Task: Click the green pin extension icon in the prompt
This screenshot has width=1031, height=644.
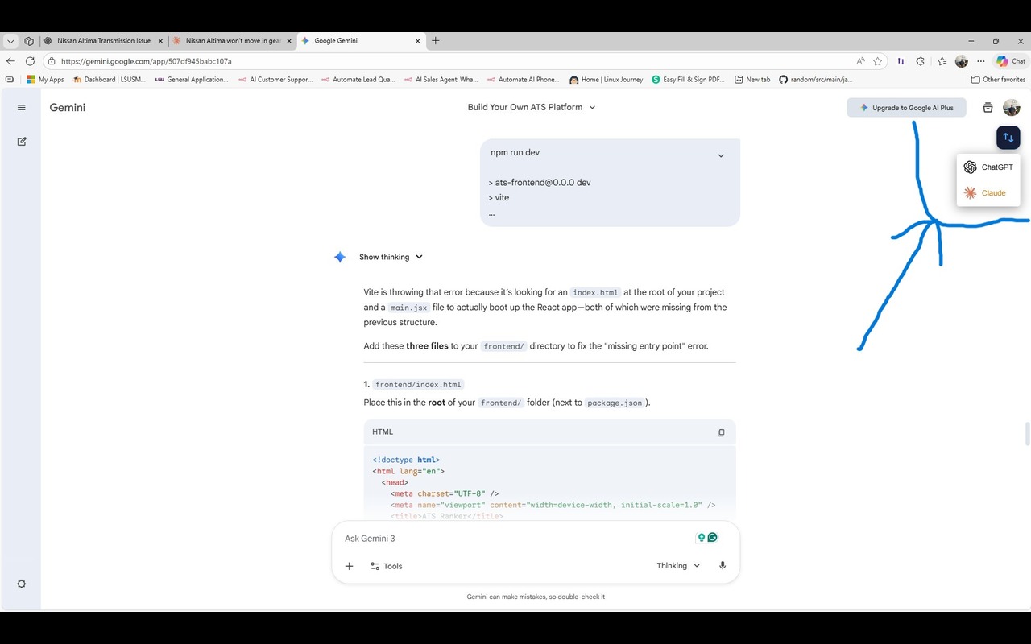Action: (702, 538)
